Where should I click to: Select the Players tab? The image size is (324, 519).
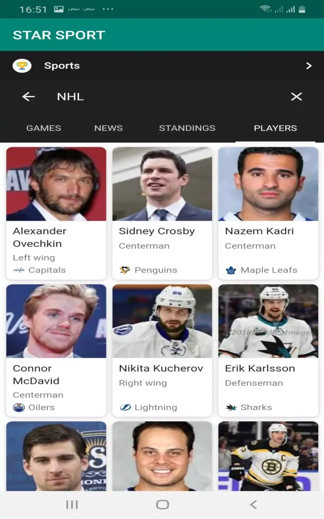click(x=275, y=128)
